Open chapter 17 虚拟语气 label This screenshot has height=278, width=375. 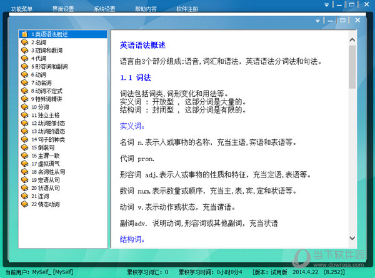point(46,164)
